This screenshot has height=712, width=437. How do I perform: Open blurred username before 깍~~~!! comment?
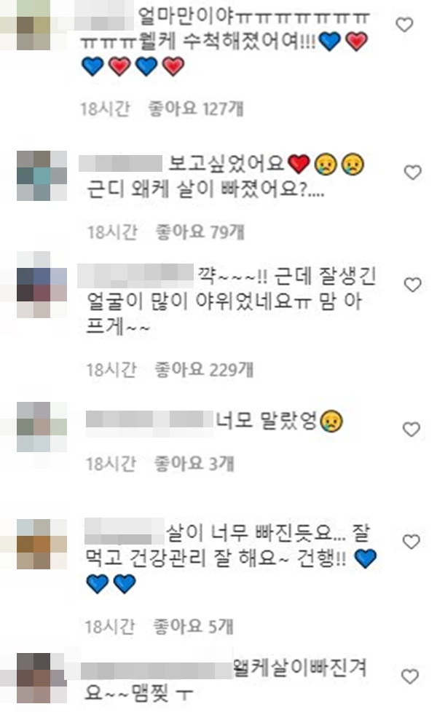point(135,276)
